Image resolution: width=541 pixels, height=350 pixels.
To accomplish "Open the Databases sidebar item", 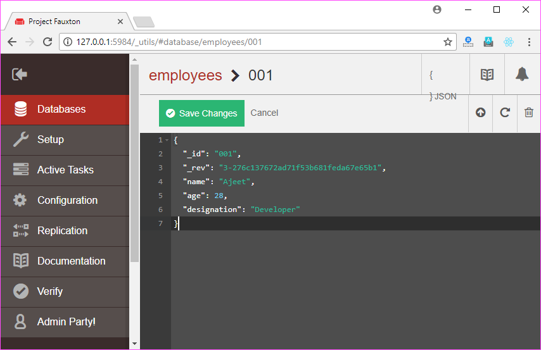I will point(65,109).
